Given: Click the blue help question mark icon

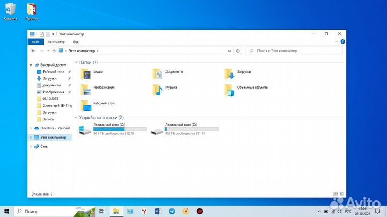Looking at the screenshot, I should tap(341, 41).
